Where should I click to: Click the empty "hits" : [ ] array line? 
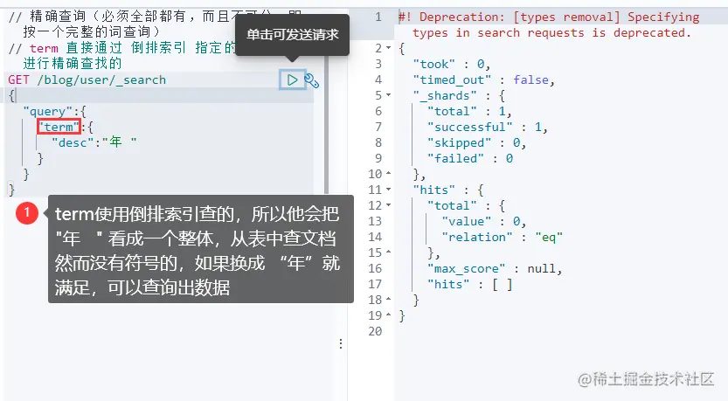470,284
